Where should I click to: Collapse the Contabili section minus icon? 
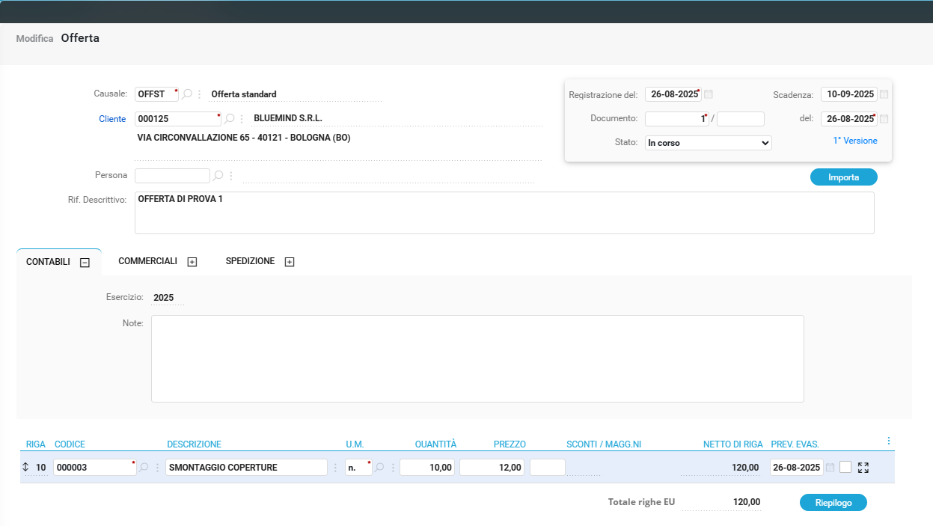coord(85,263)
